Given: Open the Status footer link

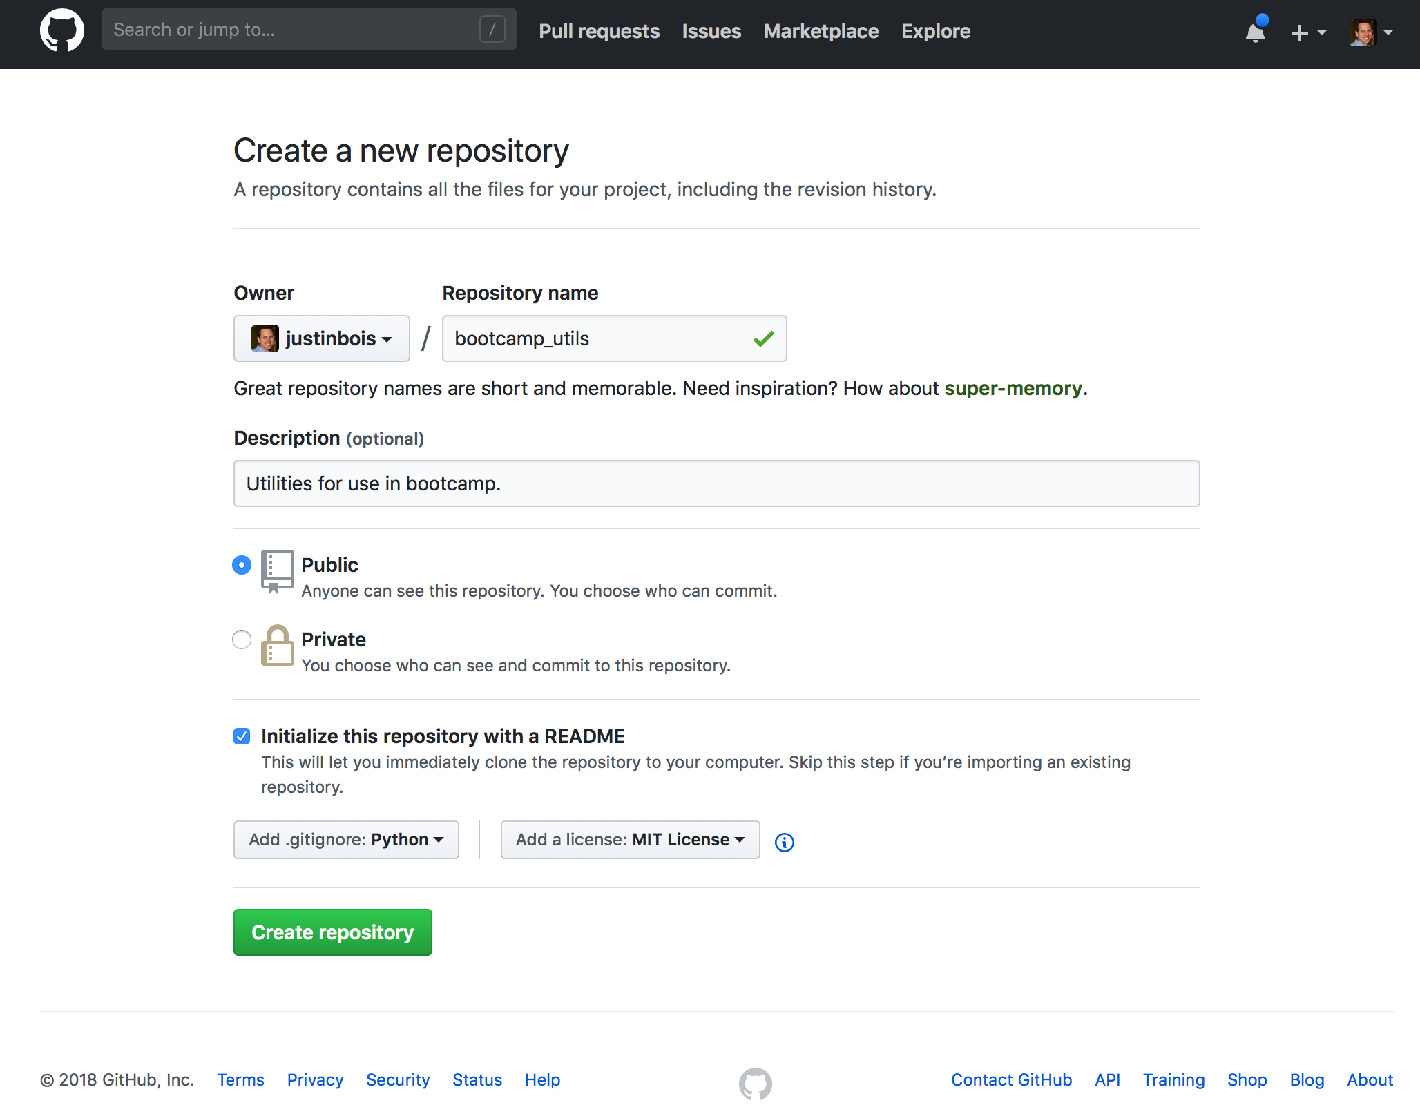Looking at the screenshot, I should coord(477,1079).
